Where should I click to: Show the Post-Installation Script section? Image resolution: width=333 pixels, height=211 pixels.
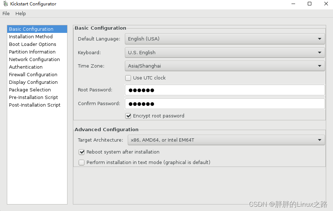(x=35, y=105)
